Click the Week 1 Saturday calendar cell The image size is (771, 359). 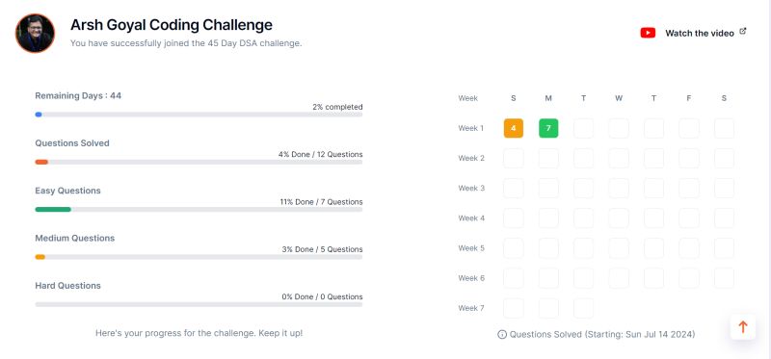click(x=724, y=128)
